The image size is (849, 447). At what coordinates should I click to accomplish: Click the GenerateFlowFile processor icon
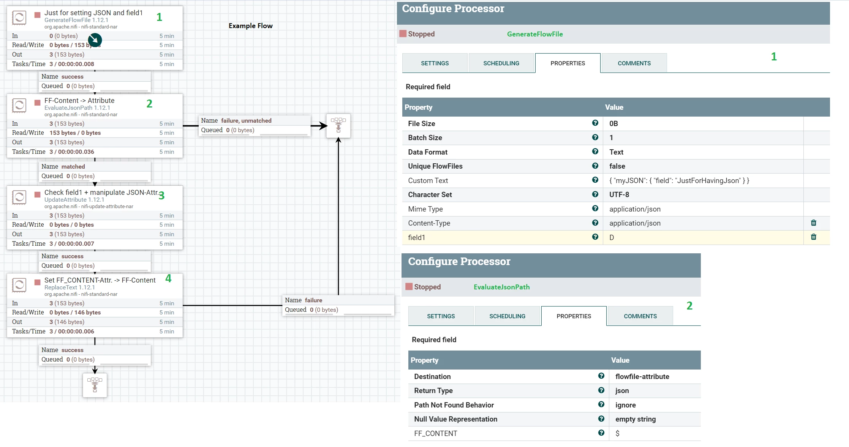coord(19,17)
